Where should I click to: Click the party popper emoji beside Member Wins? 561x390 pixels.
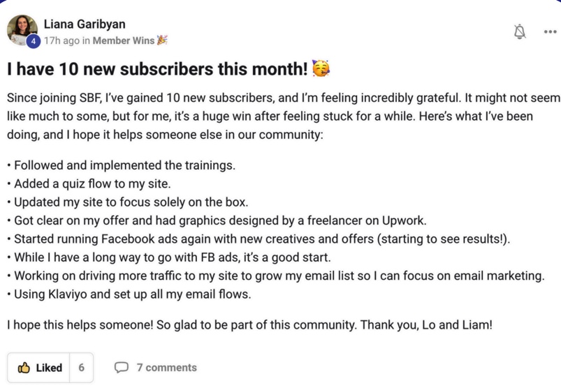click(x=163, y=40)
